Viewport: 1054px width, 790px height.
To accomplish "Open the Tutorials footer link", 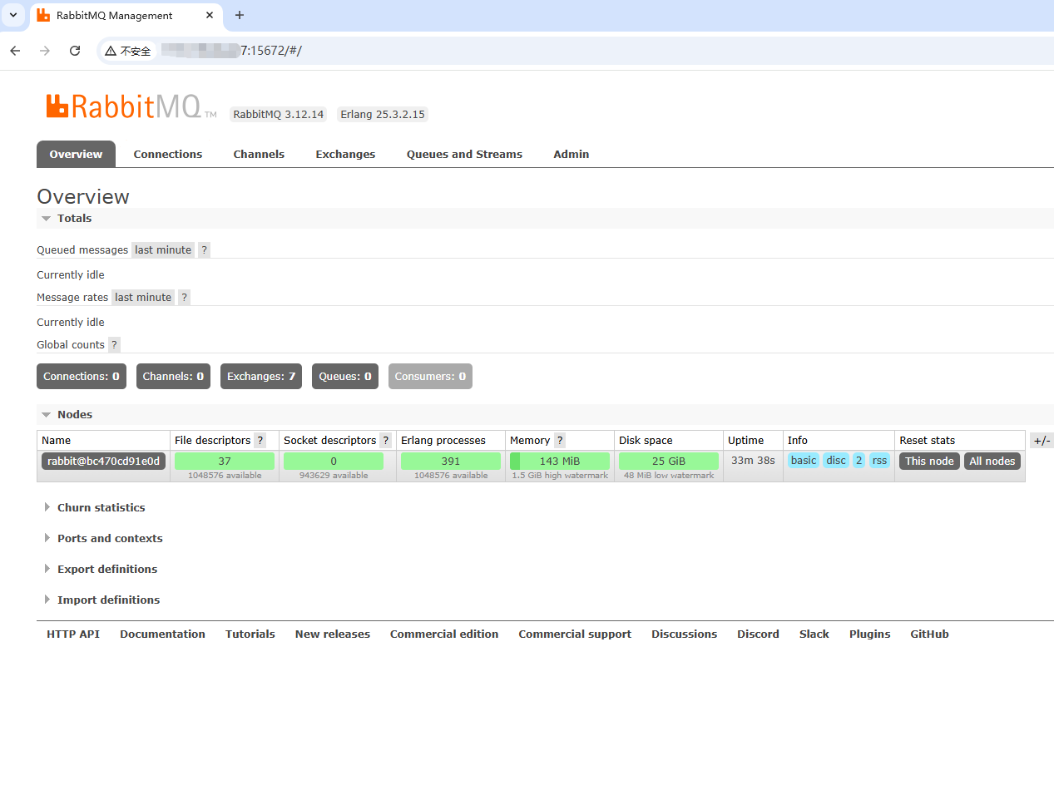I will point(250,634).
